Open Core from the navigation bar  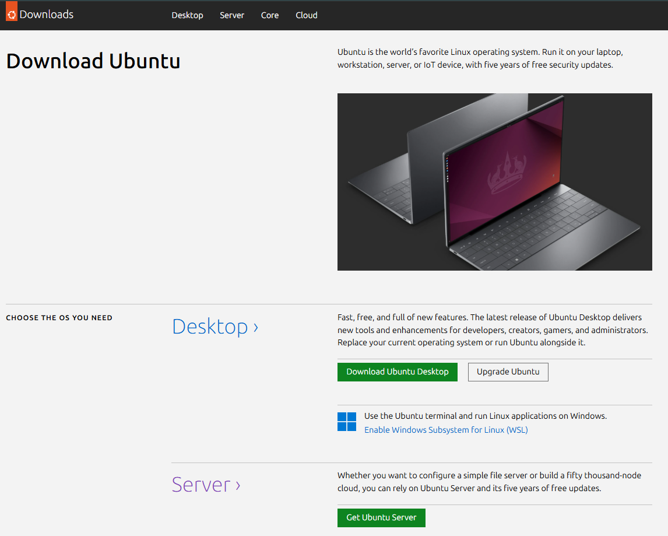tap(269, 15)
